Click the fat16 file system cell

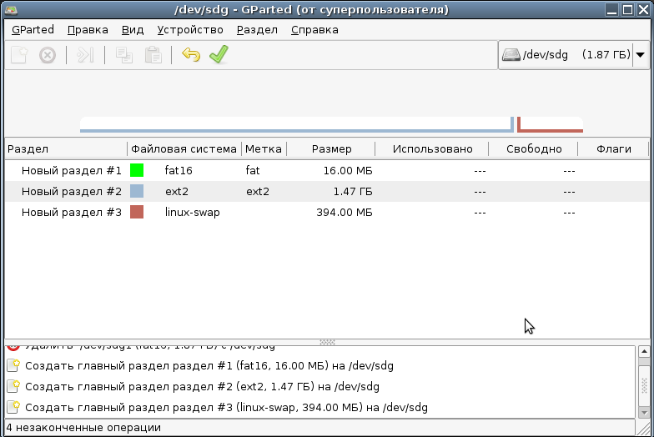pyautogui.click(x=179, y=170)
